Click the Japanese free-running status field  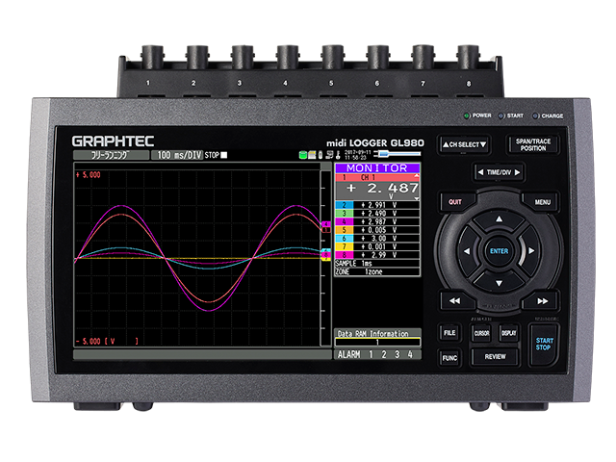112,155
